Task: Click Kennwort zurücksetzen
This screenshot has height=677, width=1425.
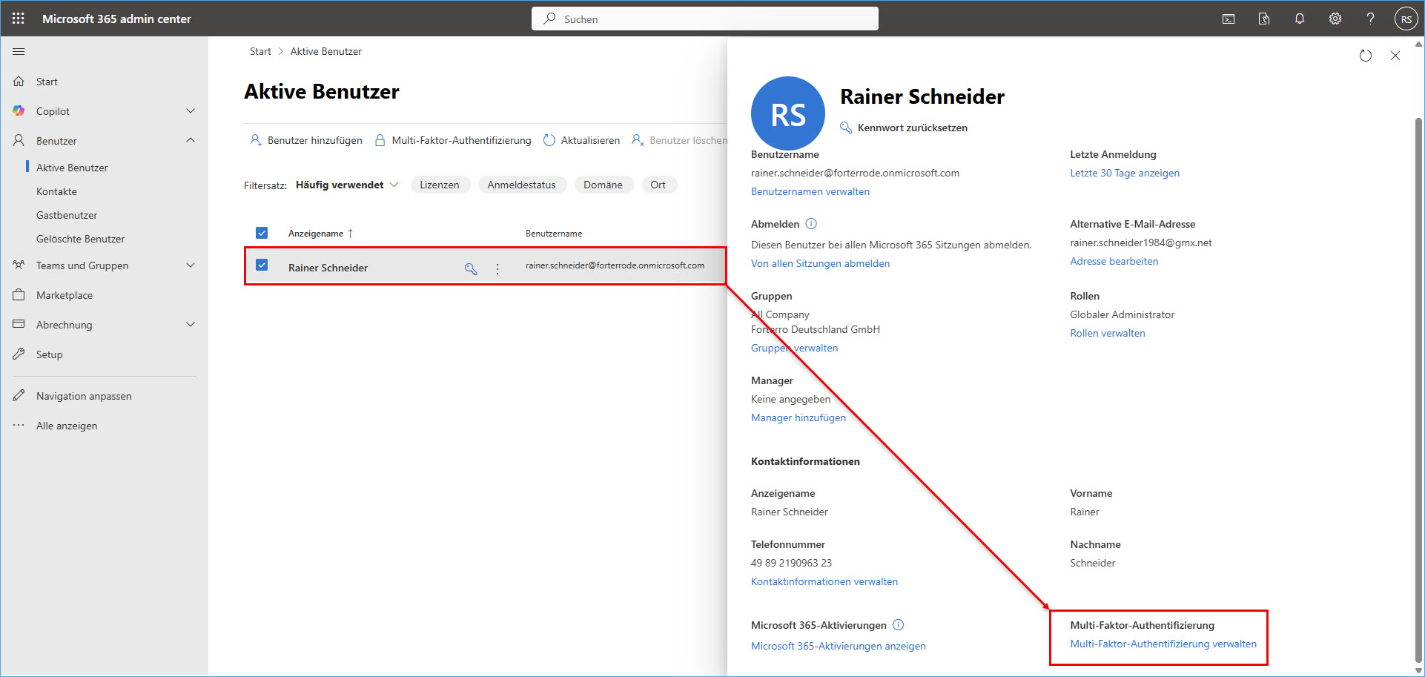Action: pyautogui.click(x=904, y=128)
